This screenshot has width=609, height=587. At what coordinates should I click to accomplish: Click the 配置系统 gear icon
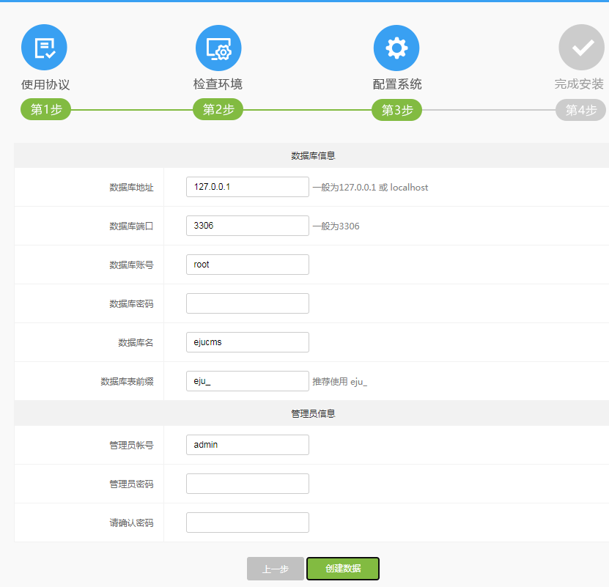click(x=396, y=48)
